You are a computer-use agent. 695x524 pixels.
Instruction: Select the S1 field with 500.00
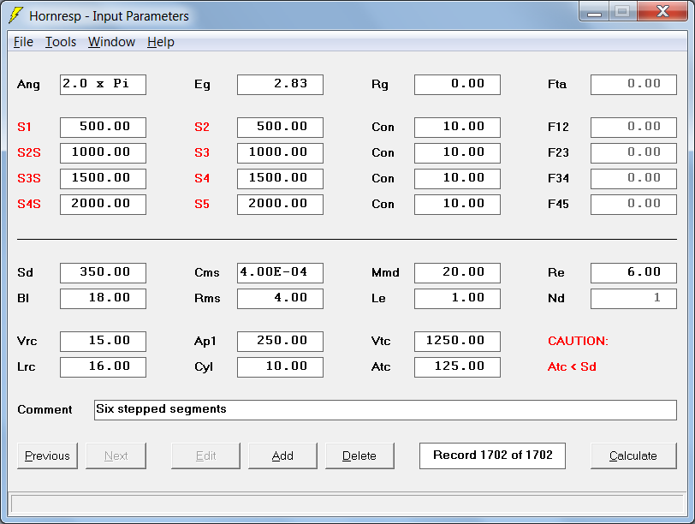pyautogui.click(x=103, y=128)
